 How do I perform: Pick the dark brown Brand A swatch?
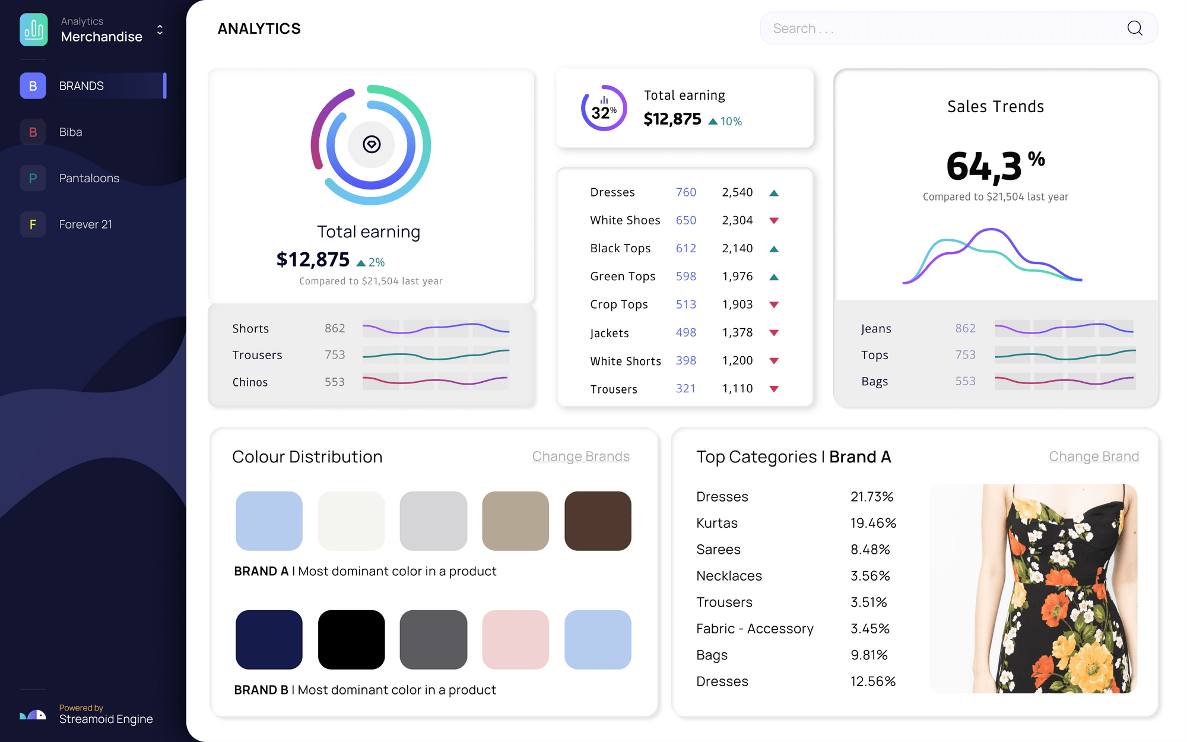pos(597,521)
